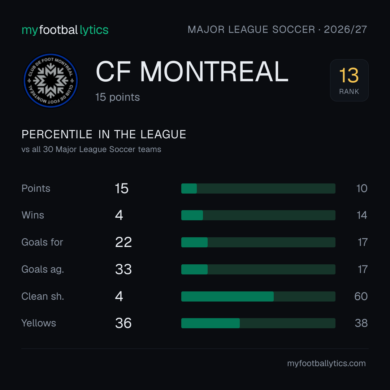Click the Yellows percentile bar
Image resolution: width=390 pixels, height=390 pixels.
click(x=258, y=323)
